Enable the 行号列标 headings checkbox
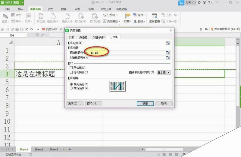The image size is (241, 157). click(71, 72)
